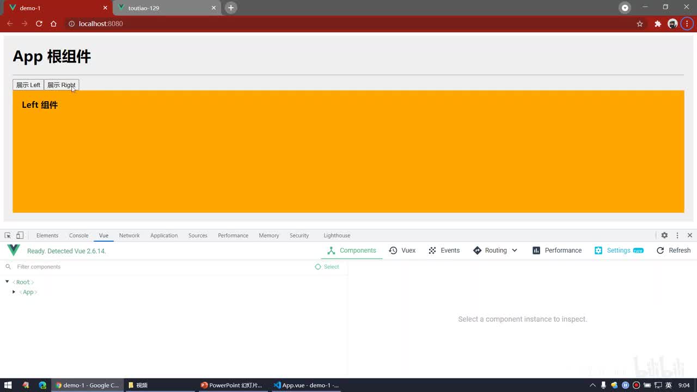
Task: Switch to PowerPoint taskbar item
Action: click(232, 385)
